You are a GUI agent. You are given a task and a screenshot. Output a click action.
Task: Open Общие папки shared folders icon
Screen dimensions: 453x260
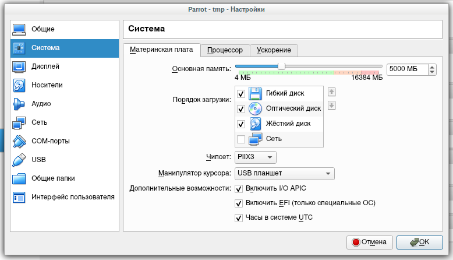pyautogui.click(x=19, y=178)
